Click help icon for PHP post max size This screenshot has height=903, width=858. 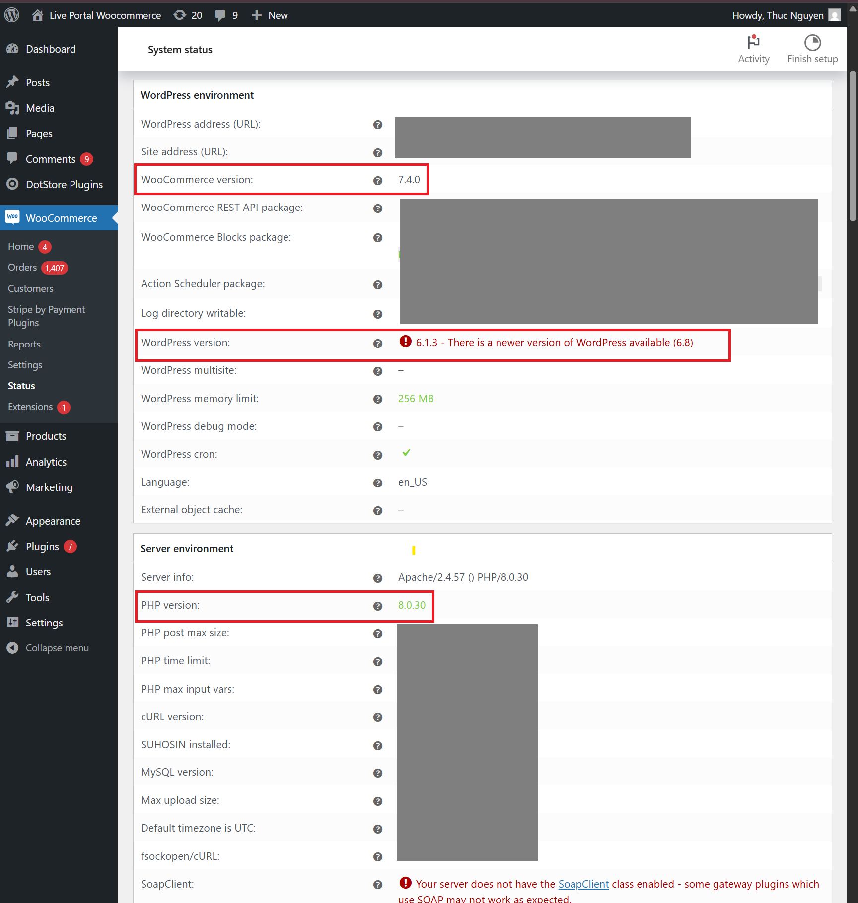point(378,633)
